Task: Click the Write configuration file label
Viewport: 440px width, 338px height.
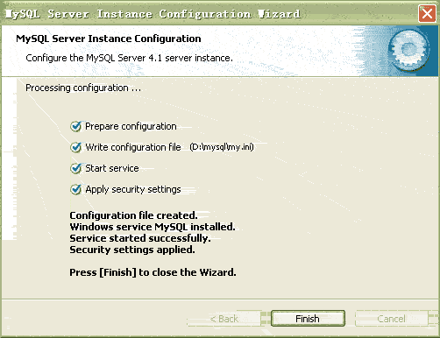Action: tap(133, 147)
